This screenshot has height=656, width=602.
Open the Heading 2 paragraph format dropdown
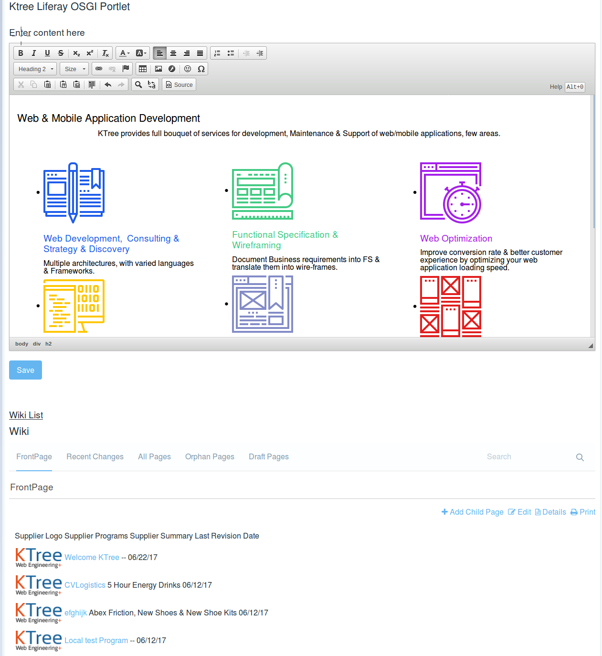coord(34,69)
